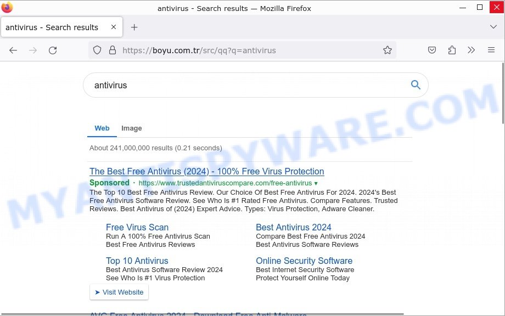
Task: Open the Firefox hamburger menu
Action: coord(491,50)
